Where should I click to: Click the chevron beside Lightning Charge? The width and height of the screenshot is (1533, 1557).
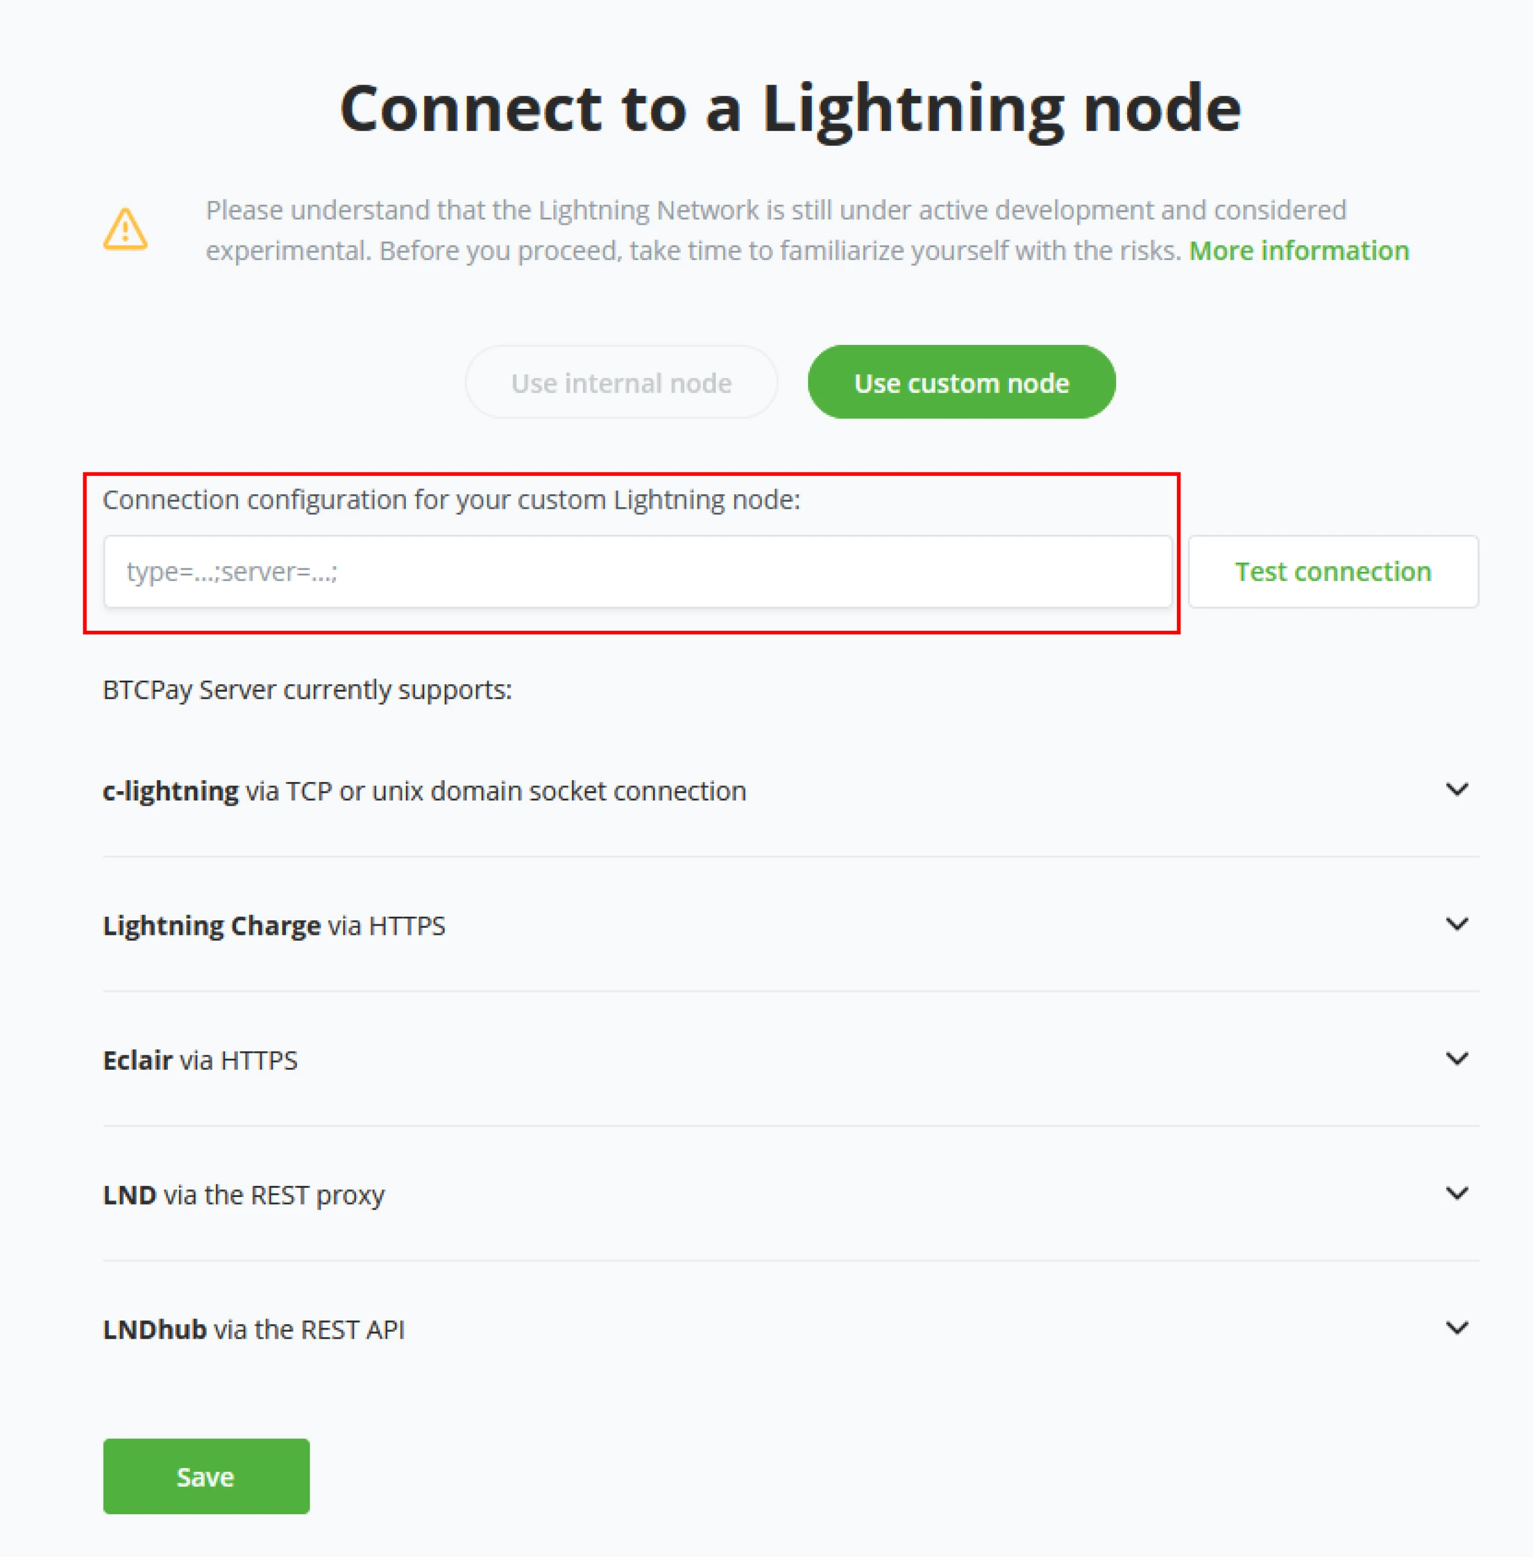pos(1457,924)
